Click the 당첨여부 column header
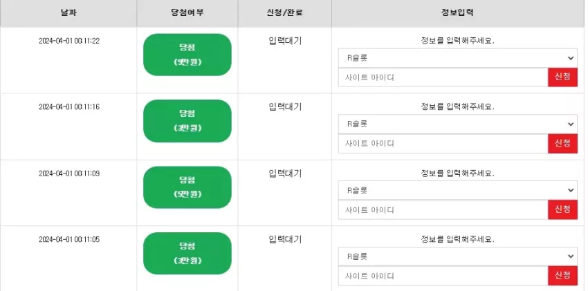The width and height of the screenshot is (588, 291). [187, 13]
